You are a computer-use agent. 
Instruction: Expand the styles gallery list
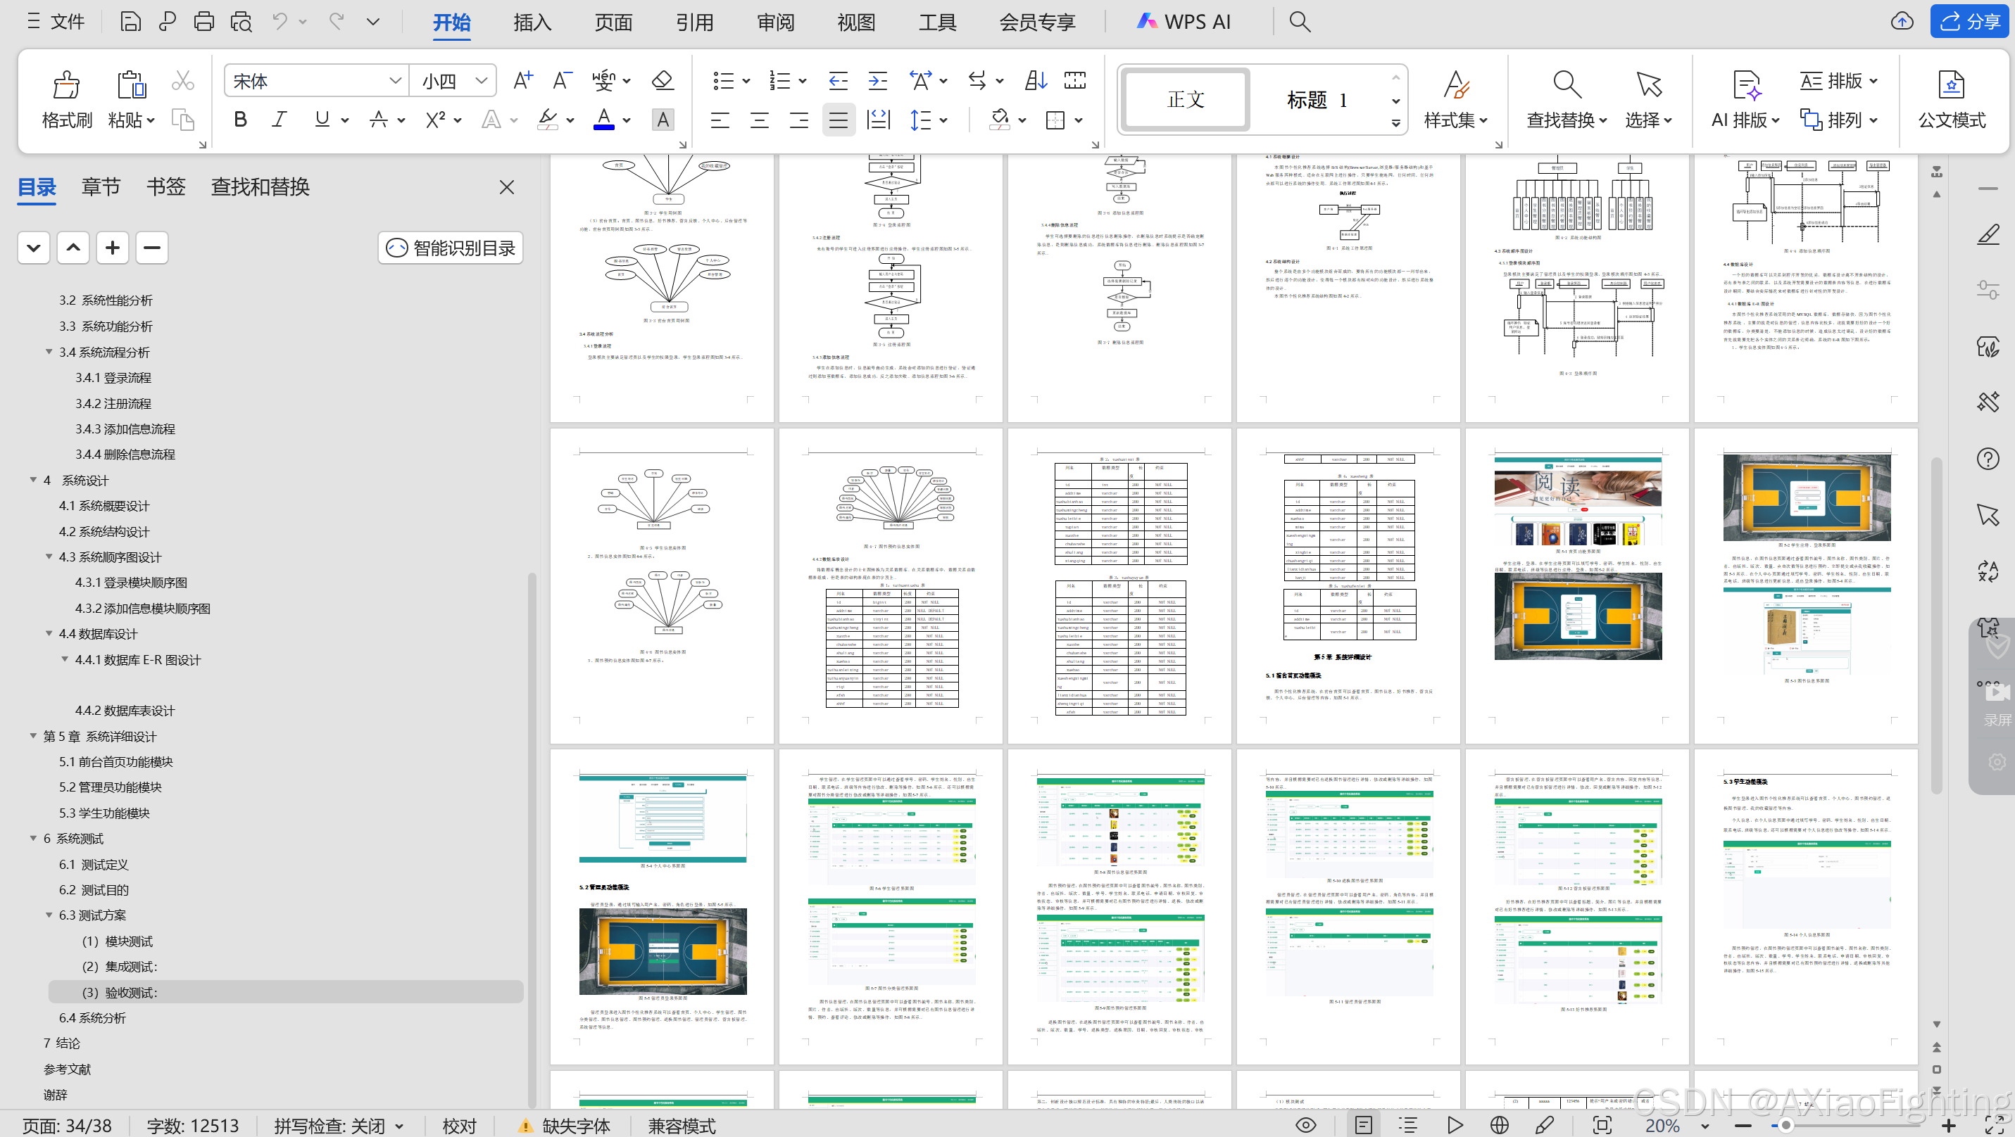pos(1395,122)
